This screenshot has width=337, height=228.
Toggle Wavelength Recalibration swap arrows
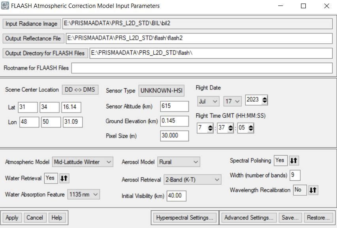(x=313, y=190)
